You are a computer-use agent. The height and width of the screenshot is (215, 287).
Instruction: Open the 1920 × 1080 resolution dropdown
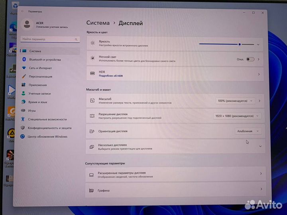pyautogui.click(x=238, y=116)
